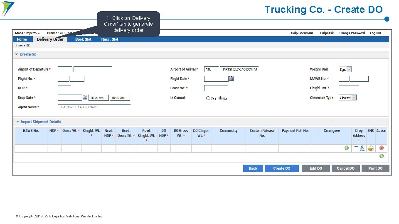Focus the MAWB No. serial number field
Viewport: 399px width, 224px height.
coord(359,79)
